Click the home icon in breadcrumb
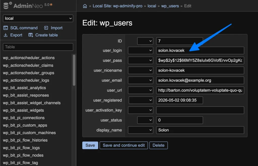 [85, 6]
